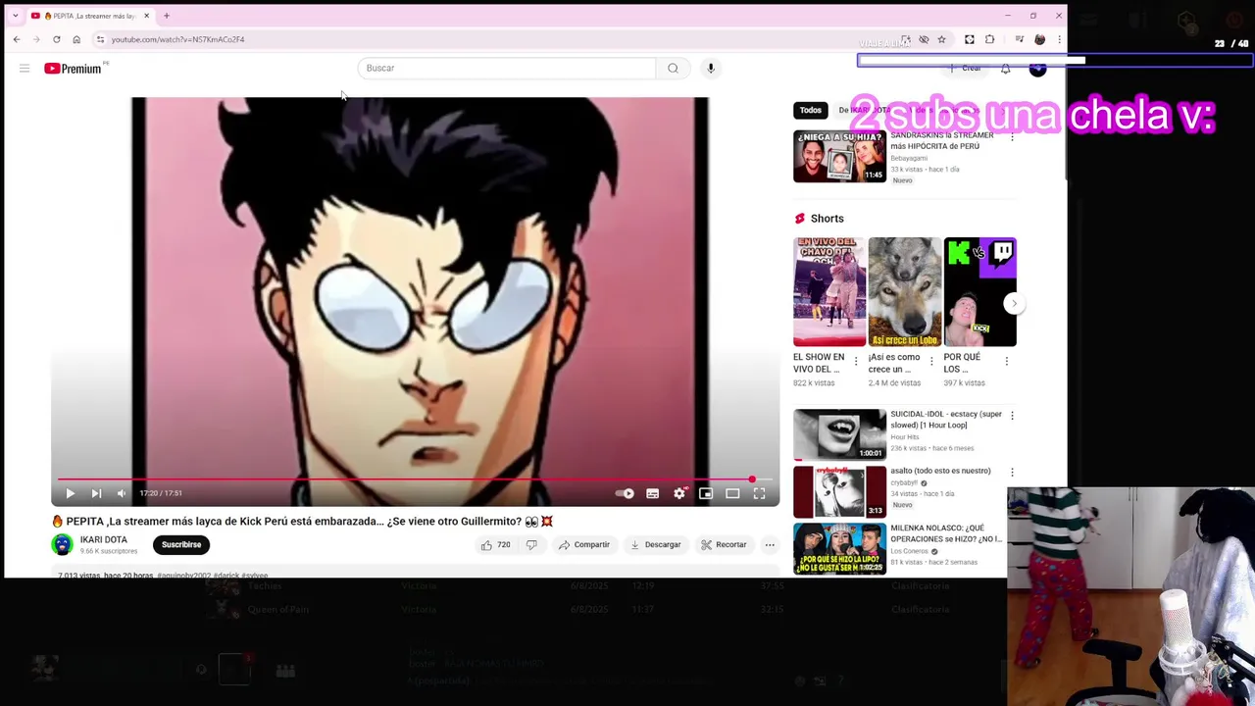Click the Shorts section icon
Screen dimensions: 1255x706
tap(799, 219)
